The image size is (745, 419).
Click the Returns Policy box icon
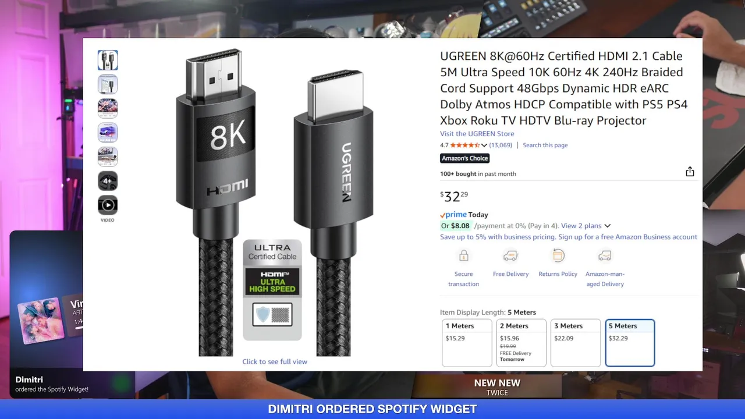(558, 255)
